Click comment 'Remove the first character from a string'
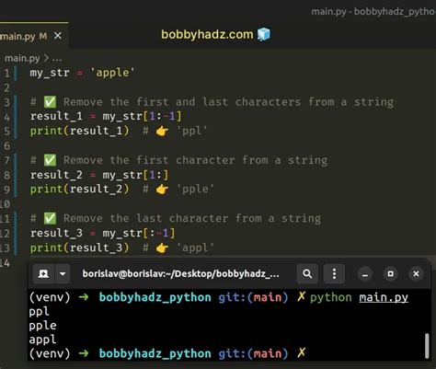Viewport: 436px width, 369px height. [196, 160]
